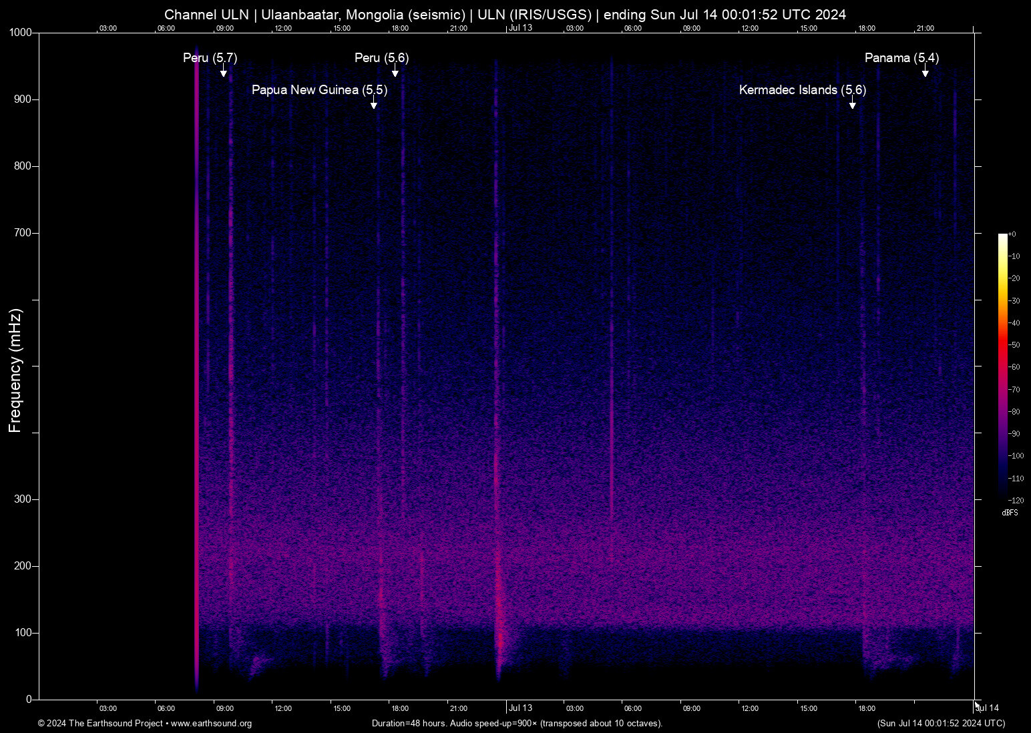Click the Papua New Guinea (5.5) marker
Image resolution: width=1031 pixels, height=733 pixels.
pos(374,104)
